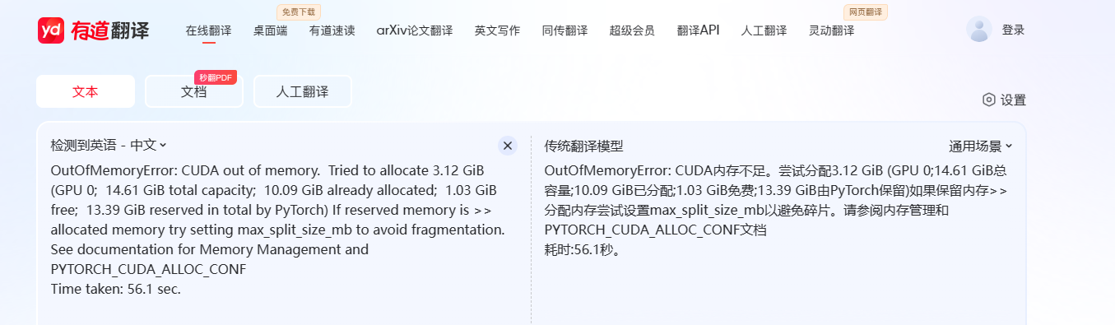Image resolution: width=1115 pixels, height=325 pixels.
Task: Select the 文本 tab
Action: pyautogui.click(x=86, y=92)
